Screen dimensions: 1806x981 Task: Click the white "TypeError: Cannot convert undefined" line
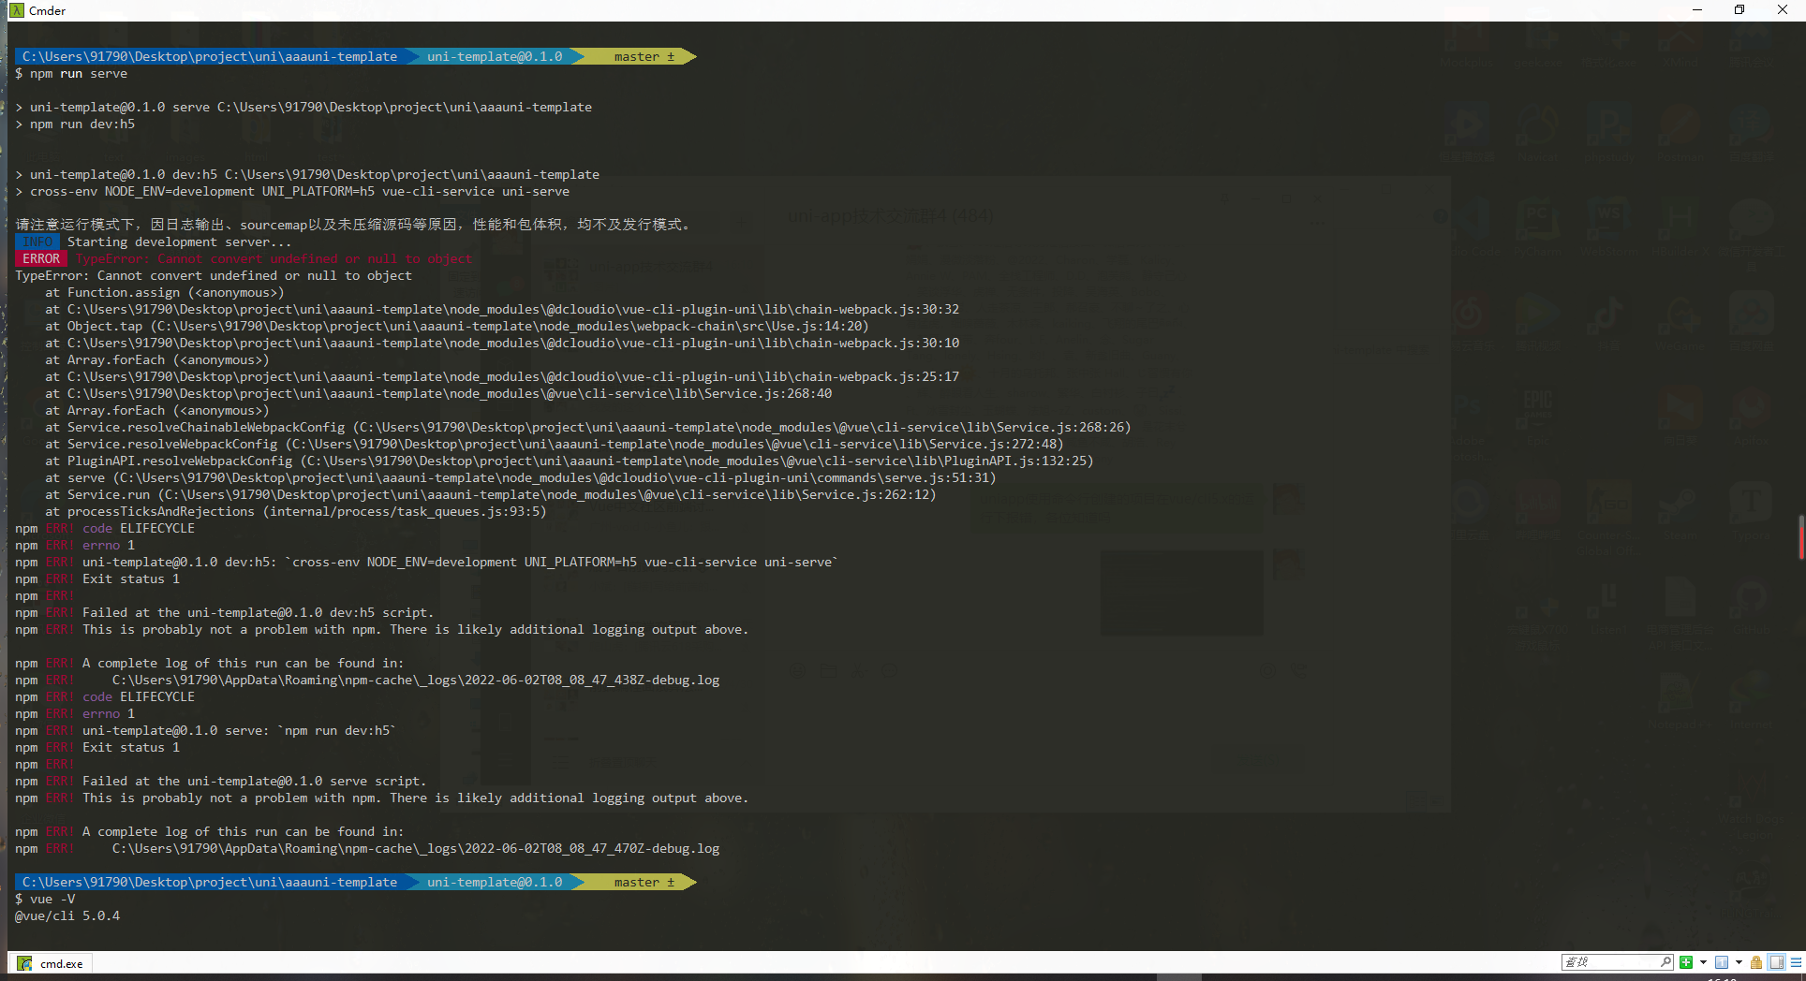[214, 276]
